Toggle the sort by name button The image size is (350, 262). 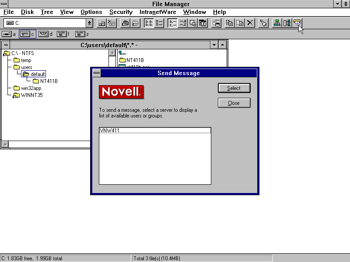[x=172, y=23]
